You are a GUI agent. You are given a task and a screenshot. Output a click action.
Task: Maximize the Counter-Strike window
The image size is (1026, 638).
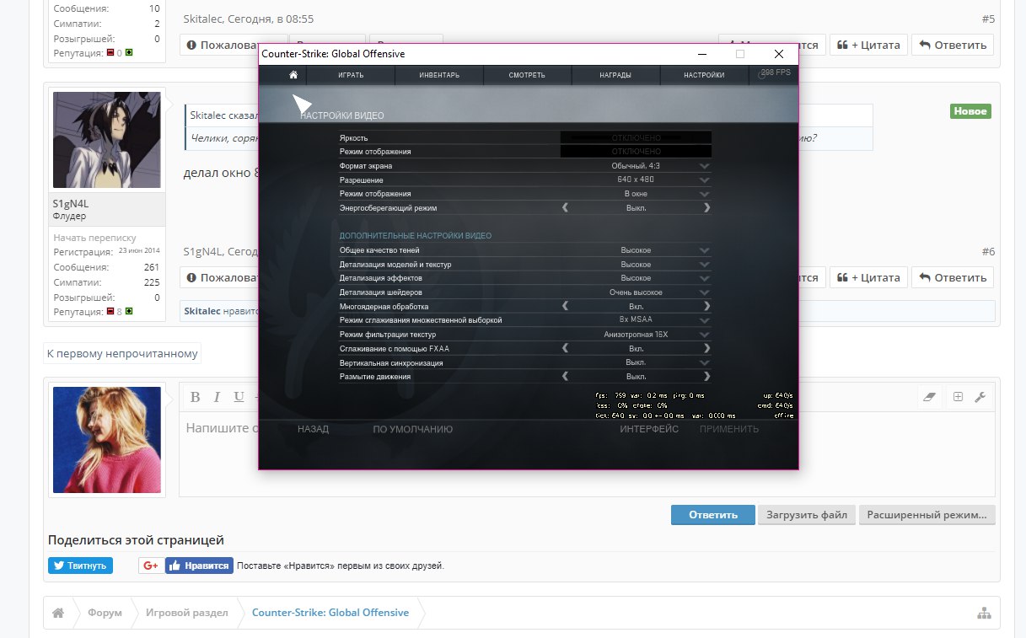[x=740, y=54]
